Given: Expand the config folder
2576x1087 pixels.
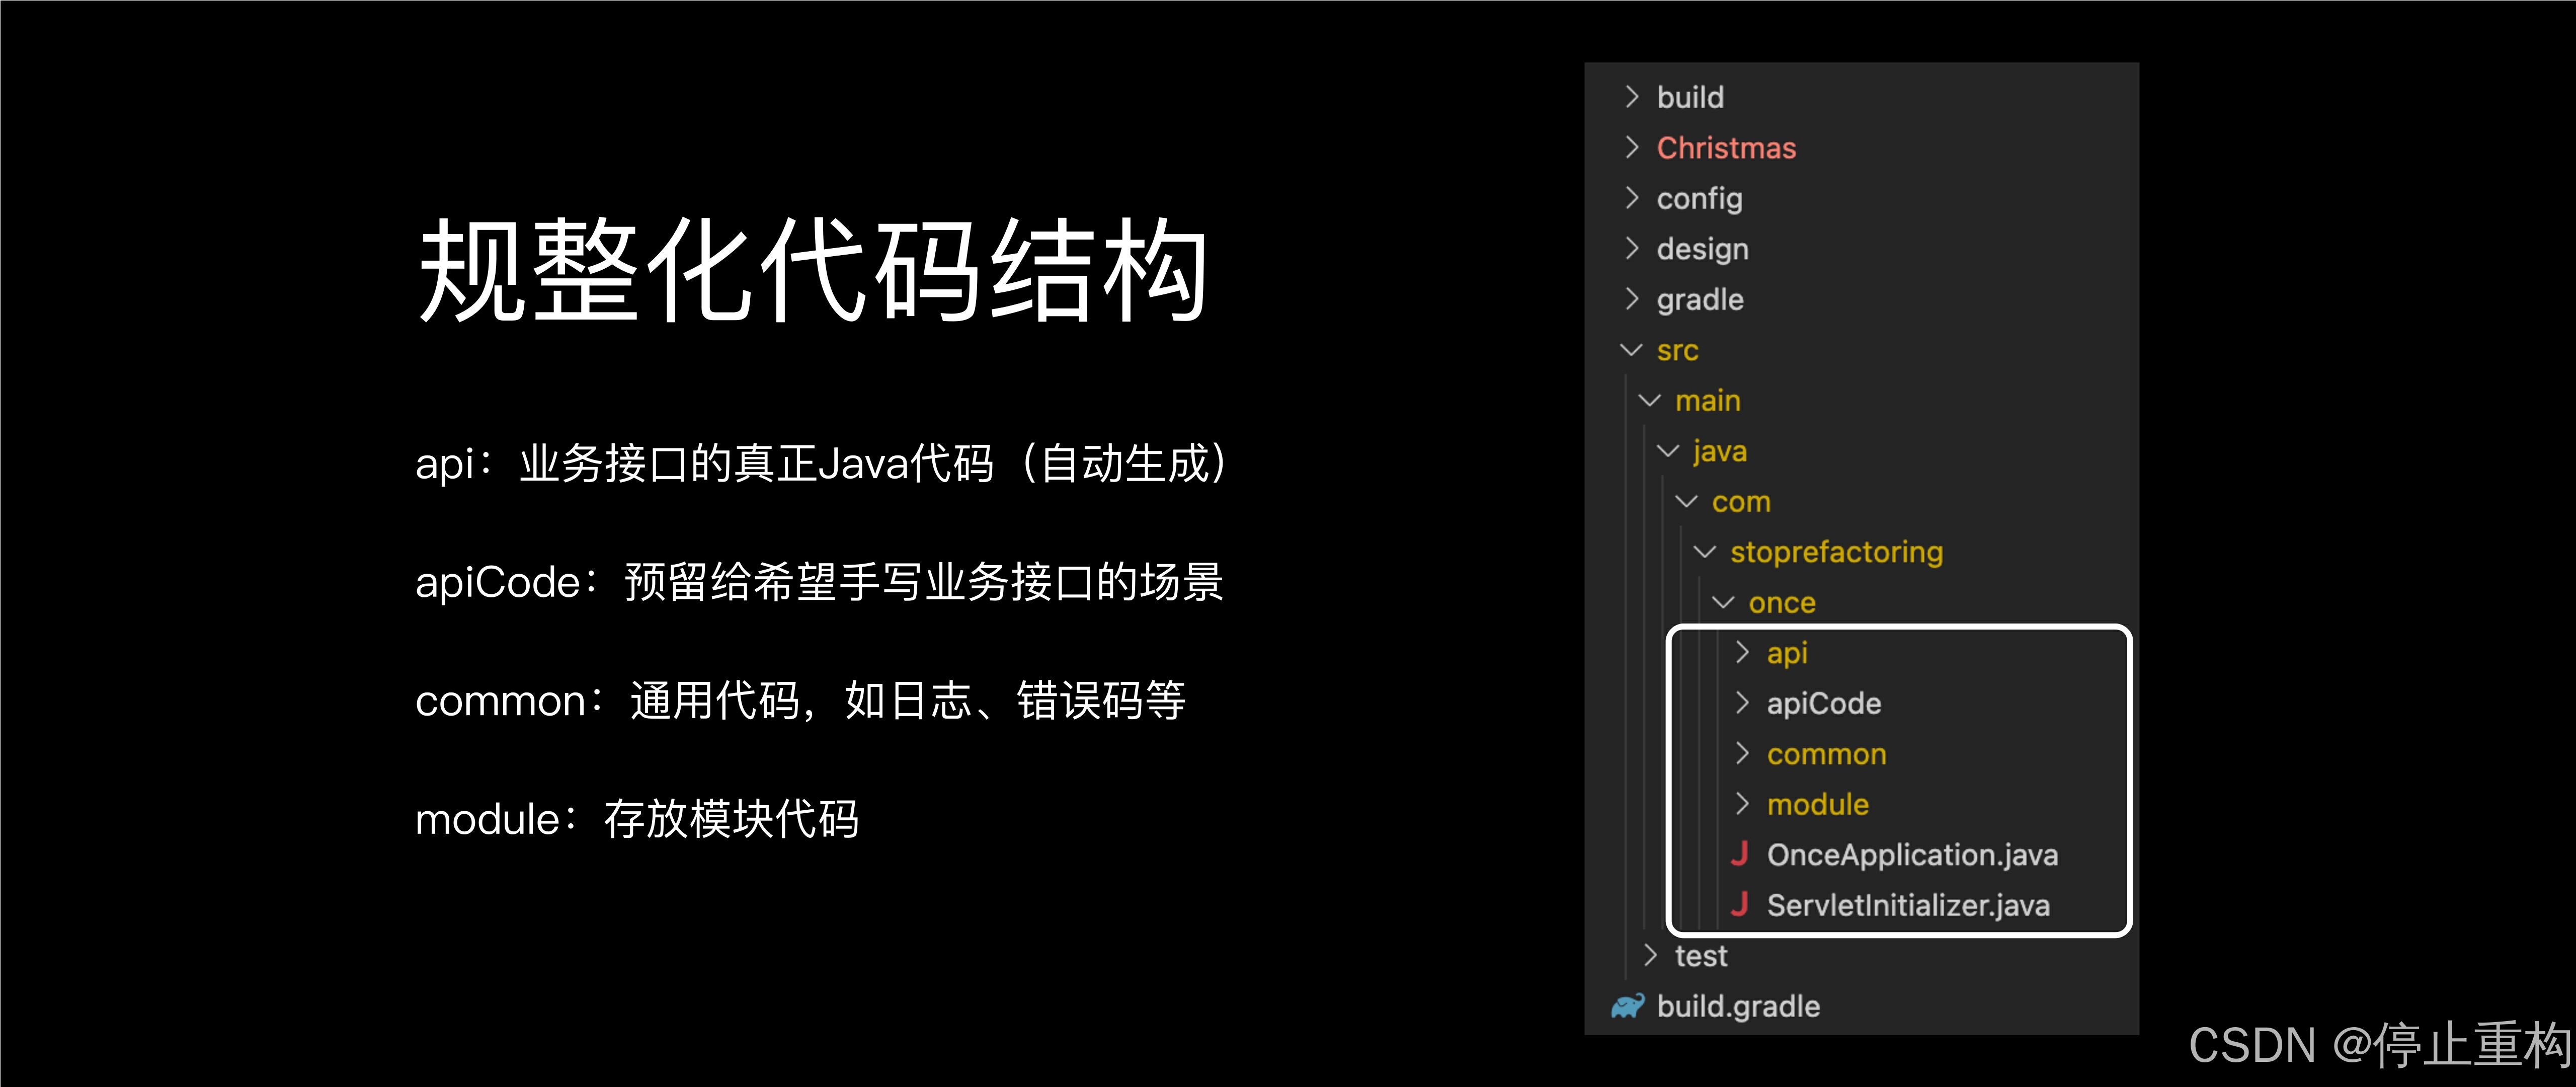Looking at the screenshot, I should (1633, 198).
